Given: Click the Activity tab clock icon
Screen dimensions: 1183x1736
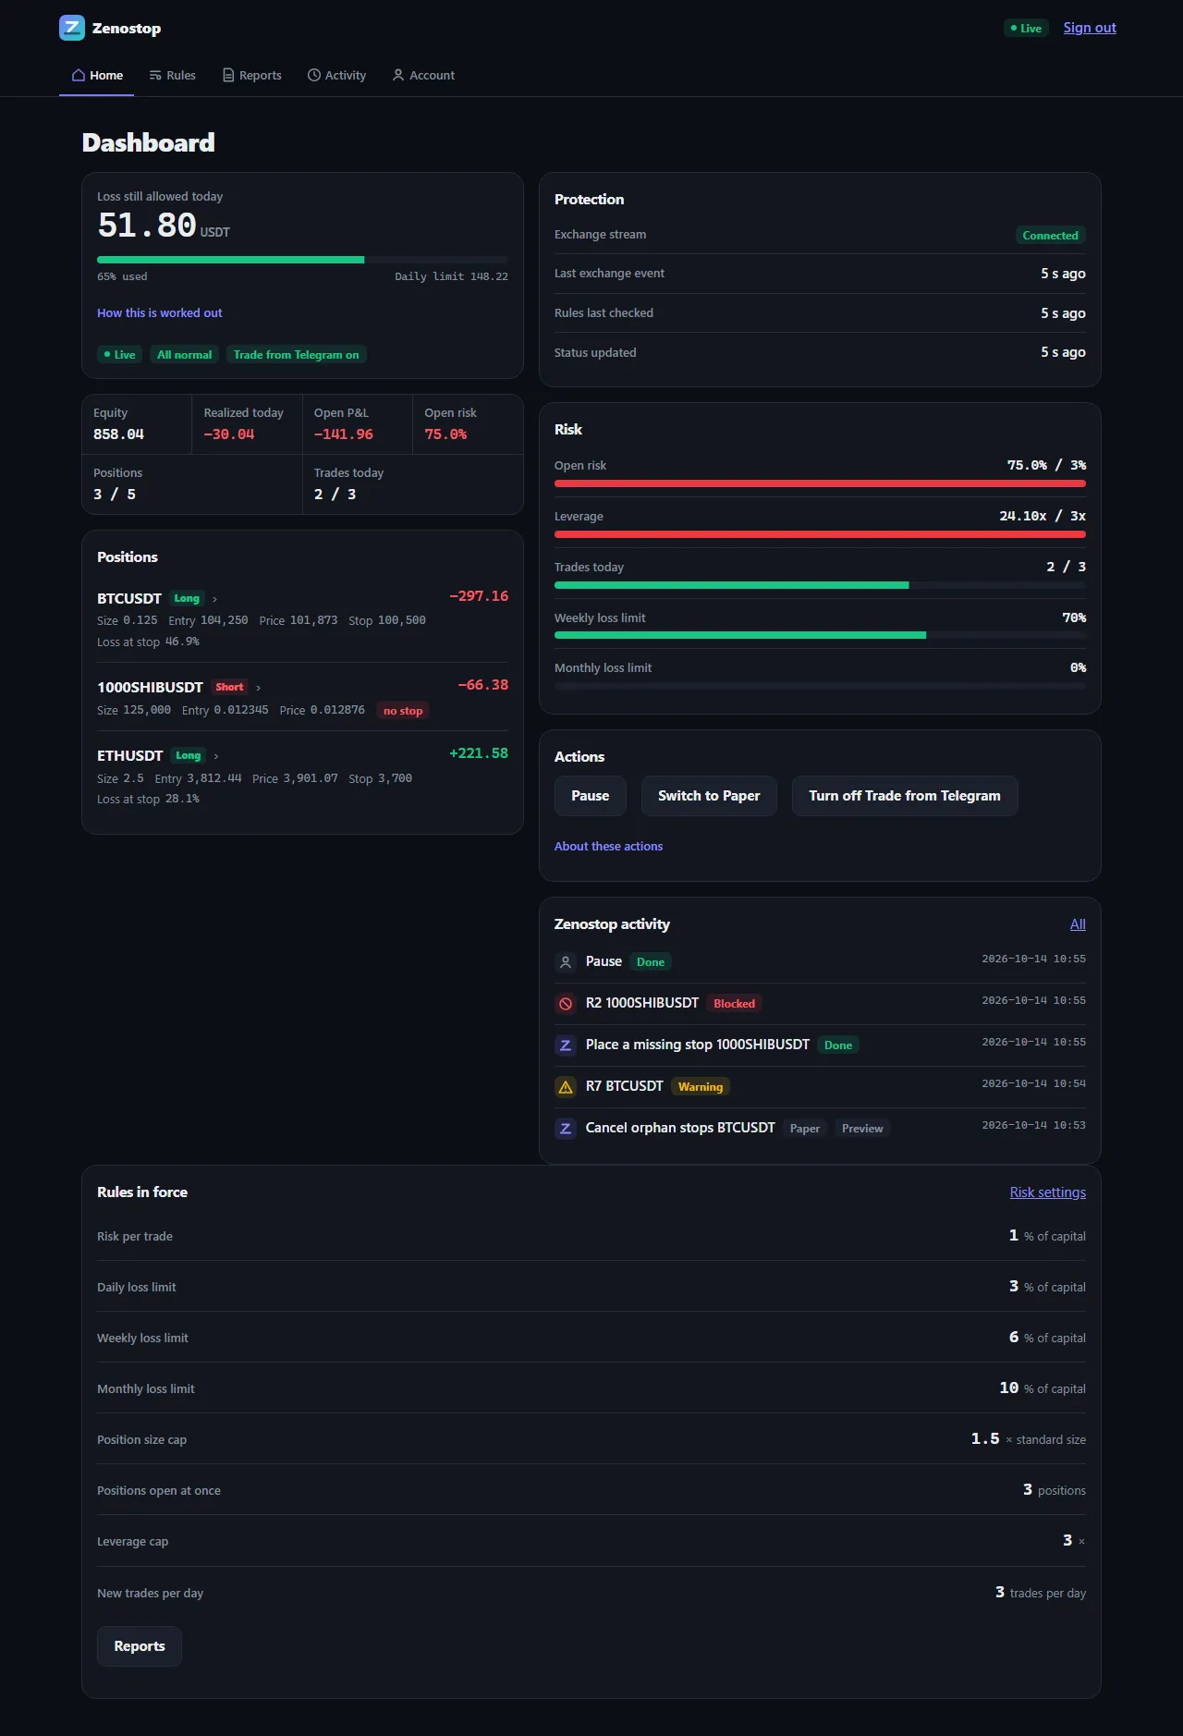Looking at the screenshot, I should pos(314,75).
